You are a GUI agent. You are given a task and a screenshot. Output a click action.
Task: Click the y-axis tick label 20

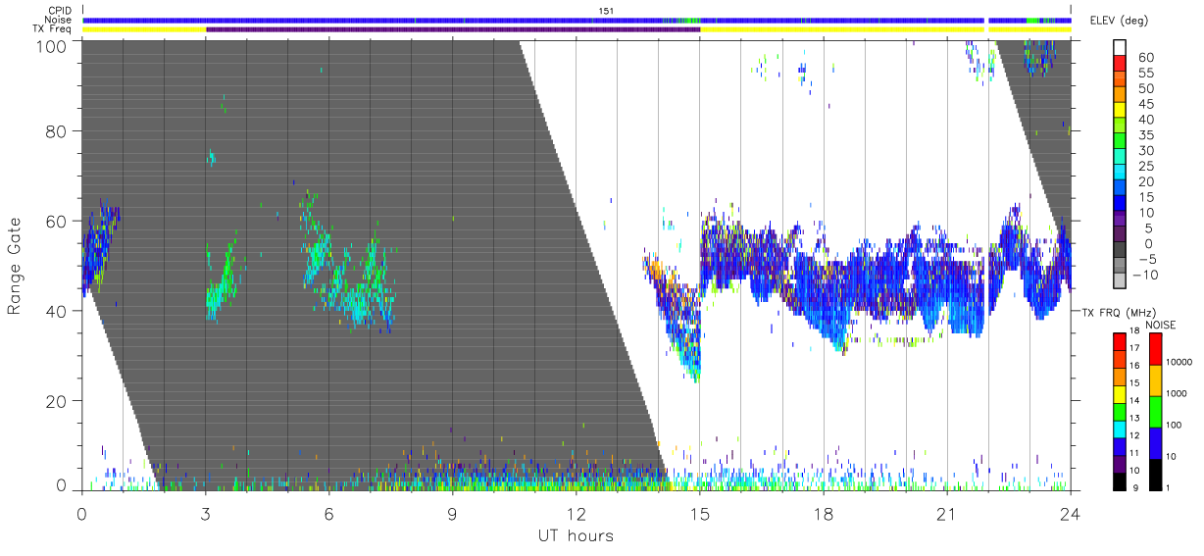point(57,401)
